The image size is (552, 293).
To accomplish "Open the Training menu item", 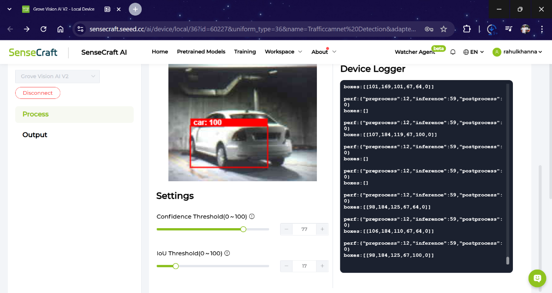I will (245, 52).
